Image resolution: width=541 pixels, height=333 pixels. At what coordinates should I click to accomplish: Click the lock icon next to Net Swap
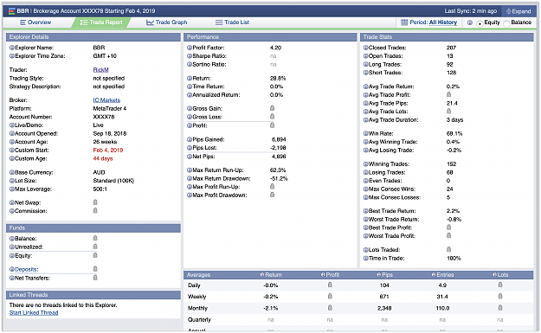(x=95, y=202)
